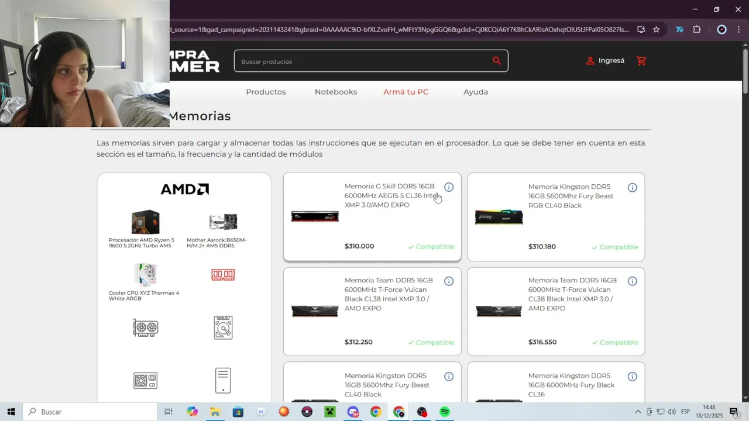Click the Windows Start button
Image resolution: width=749 pixels, height=421 pixels.
11,412
